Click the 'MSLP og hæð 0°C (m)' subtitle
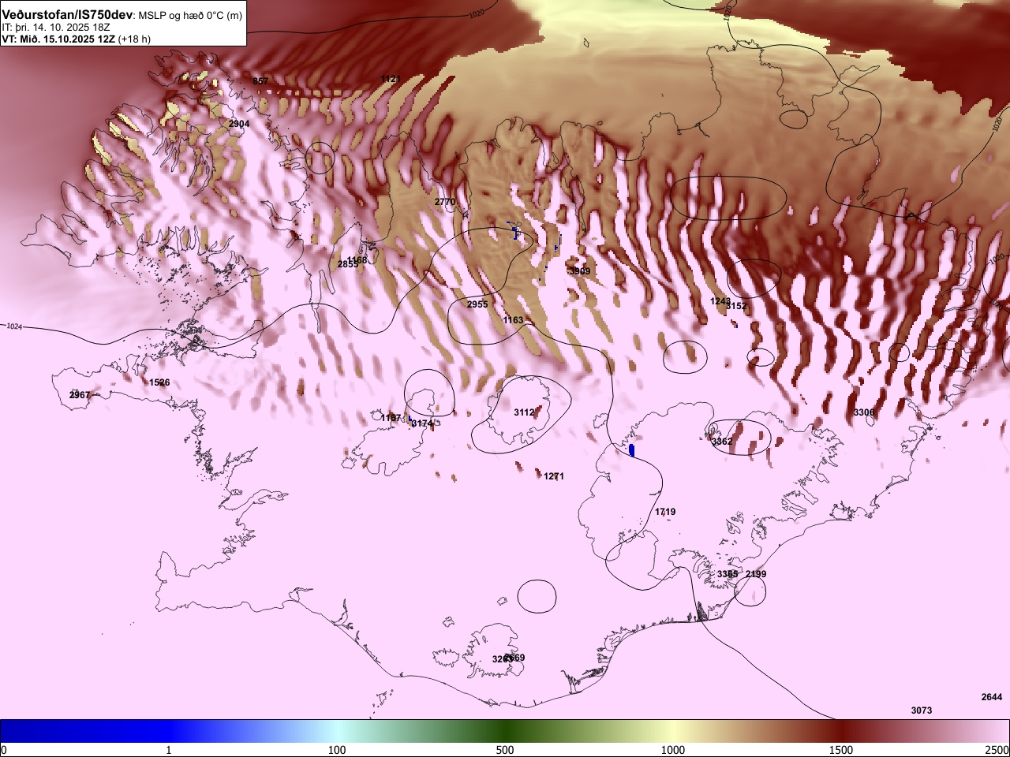The width and height of the screenshot is (1010, 757). pyautogui.click(x=192, y=16)
